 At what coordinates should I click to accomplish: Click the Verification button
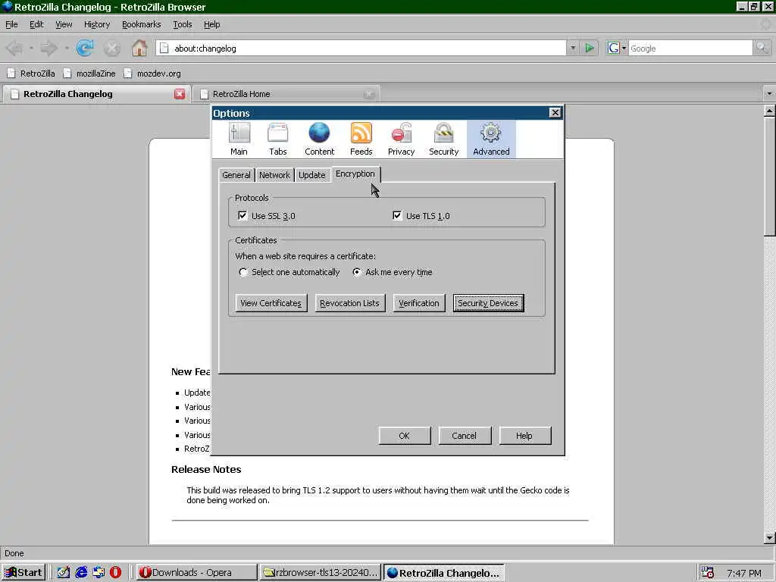(418, 303)
